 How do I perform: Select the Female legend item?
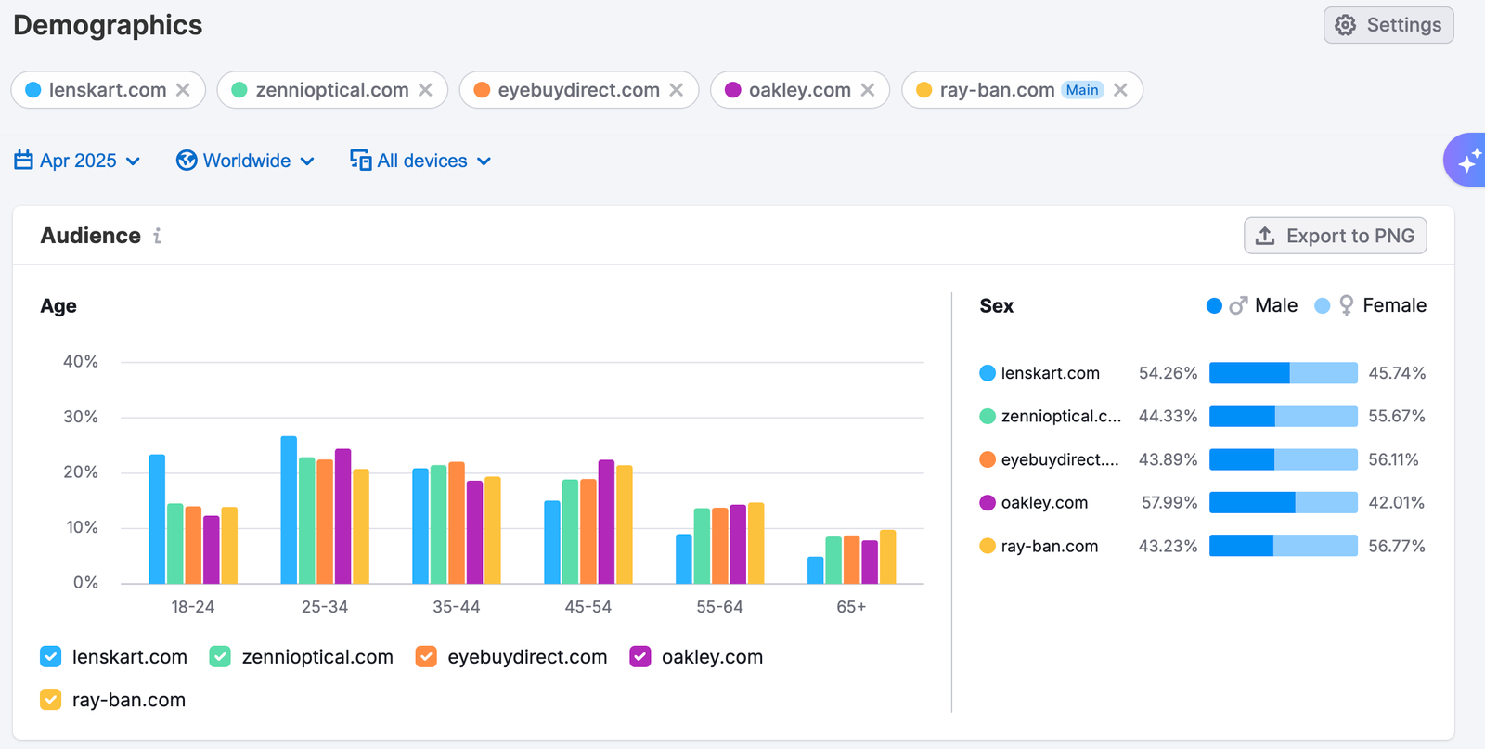click(1372, 306)
